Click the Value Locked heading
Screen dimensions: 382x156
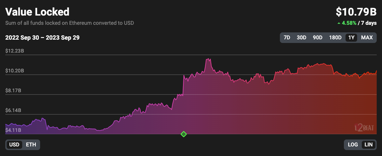coord(37,12)
